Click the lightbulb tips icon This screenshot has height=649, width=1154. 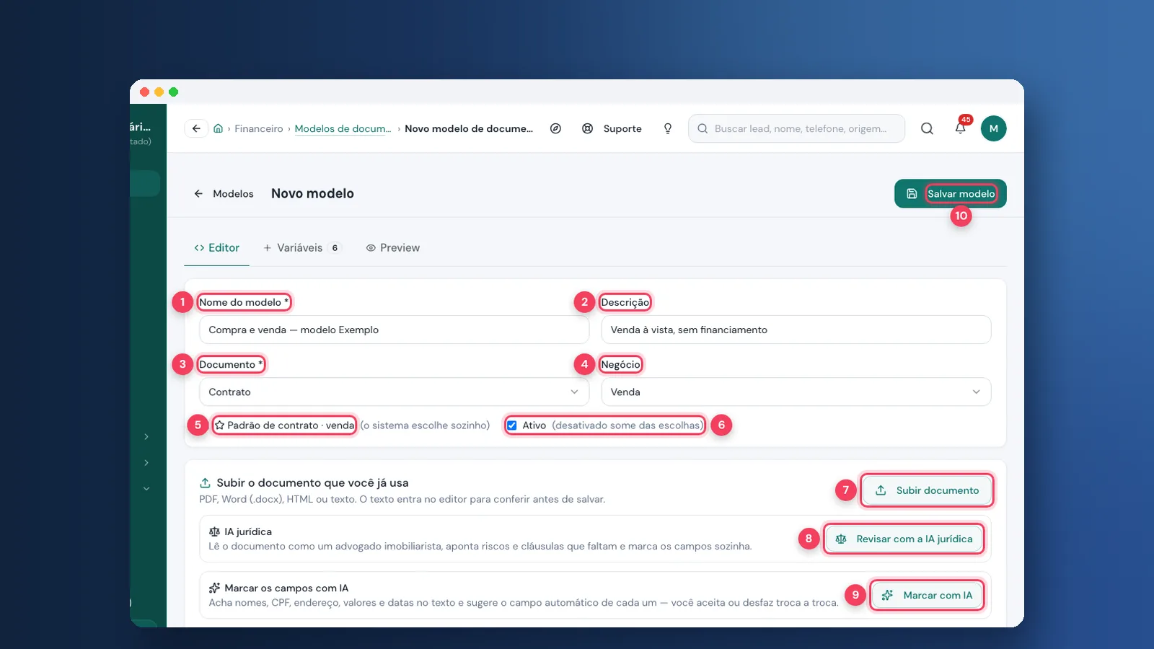(x=668, y=128)
